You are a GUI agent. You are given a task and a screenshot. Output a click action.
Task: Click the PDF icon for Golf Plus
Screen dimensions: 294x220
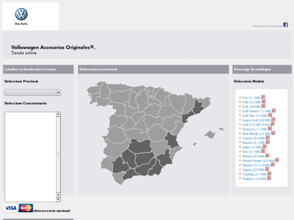[270, 115]
